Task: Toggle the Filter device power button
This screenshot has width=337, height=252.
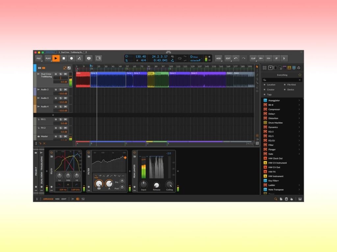Action: click(89, 152)
